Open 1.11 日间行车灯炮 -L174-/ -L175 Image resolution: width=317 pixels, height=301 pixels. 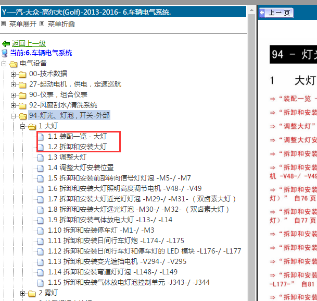(x=116, y=240)
